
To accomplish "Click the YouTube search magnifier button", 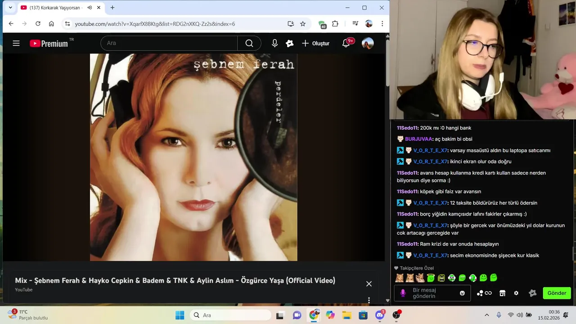I will coord(249,43).
